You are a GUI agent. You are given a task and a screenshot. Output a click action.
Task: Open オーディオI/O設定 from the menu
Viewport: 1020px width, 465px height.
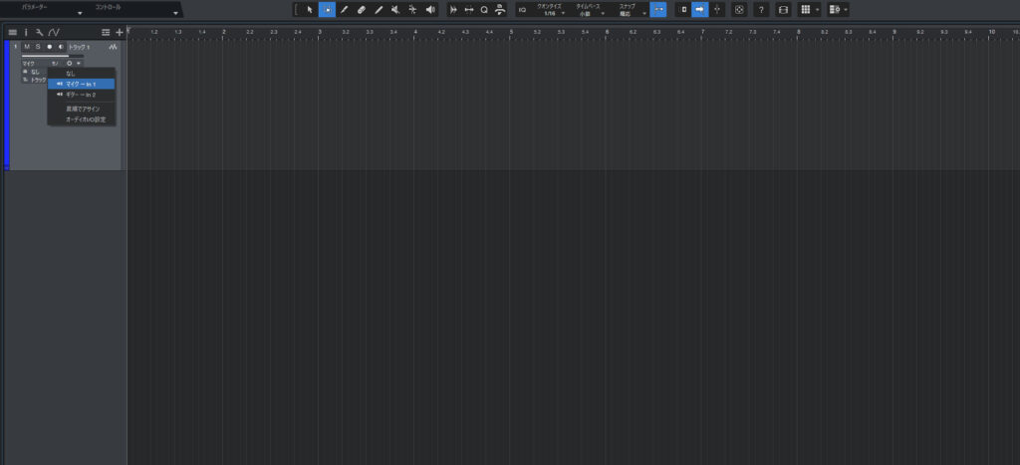(85, 119)
